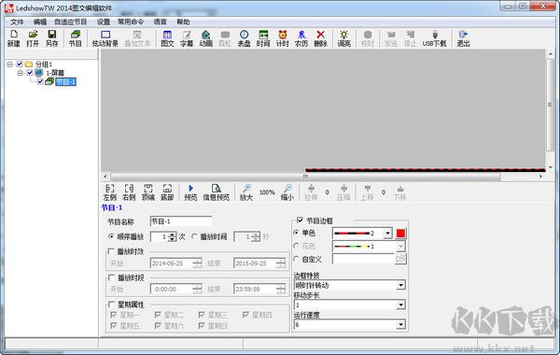
Task: Enable the 播放时段 checkbox
Action: click(x=111, y=277)
